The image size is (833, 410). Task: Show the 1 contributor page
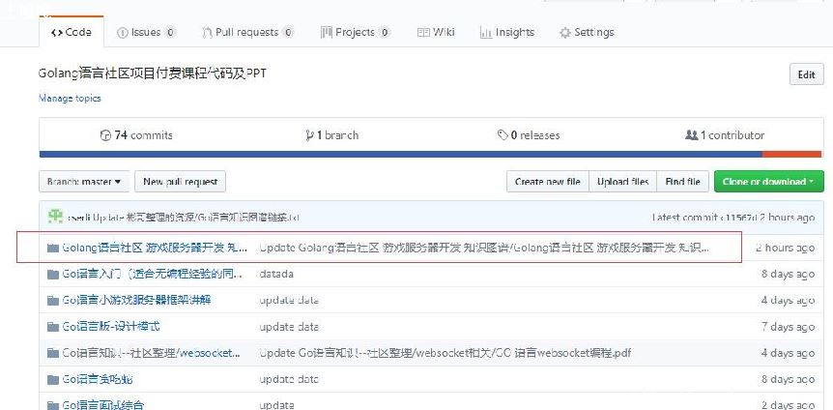pos(725,135)
